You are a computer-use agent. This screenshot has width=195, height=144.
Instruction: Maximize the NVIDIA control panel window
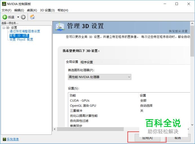(177, 4)
